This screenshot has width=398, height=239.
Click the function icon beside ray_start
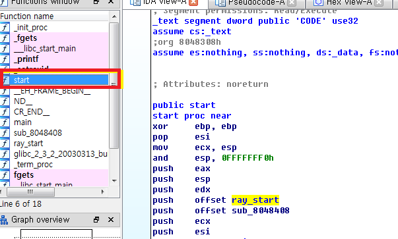(5, 144)
